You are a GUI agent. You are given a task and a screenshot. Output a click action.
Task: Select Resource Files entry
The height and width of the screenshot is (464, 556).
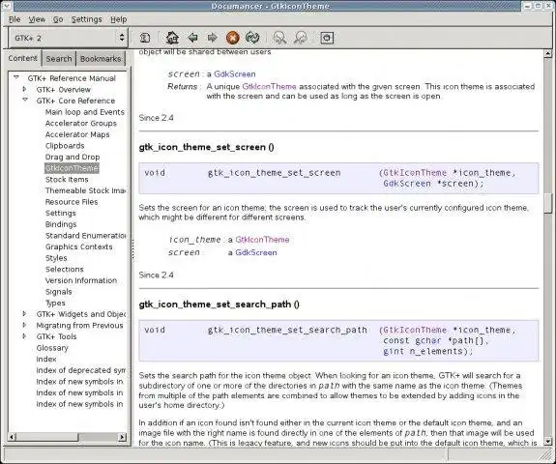coord(72,202)
